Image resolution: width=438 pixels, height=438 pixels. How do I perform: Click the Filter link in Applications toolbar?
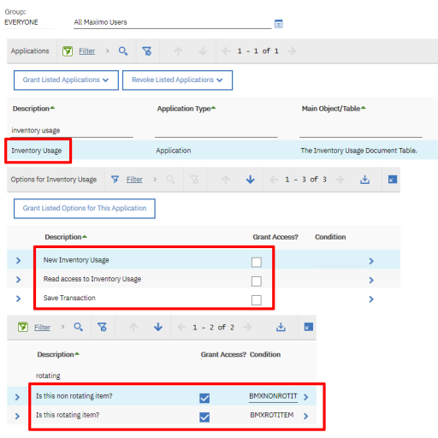coord(86,51)
